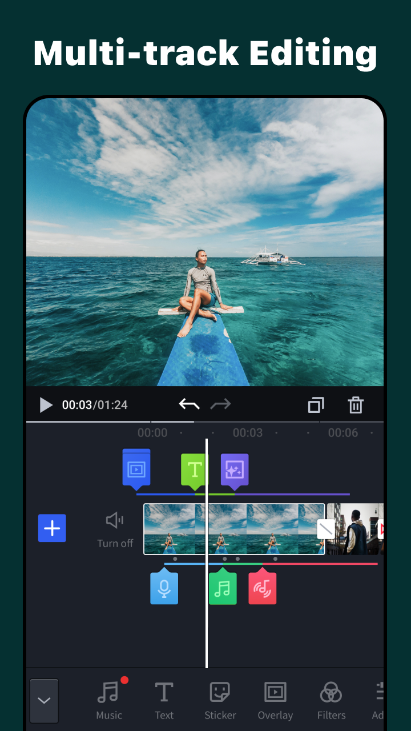Delete the selected clip with trash icon
The image size is (411, 731).
pos(356,405)
